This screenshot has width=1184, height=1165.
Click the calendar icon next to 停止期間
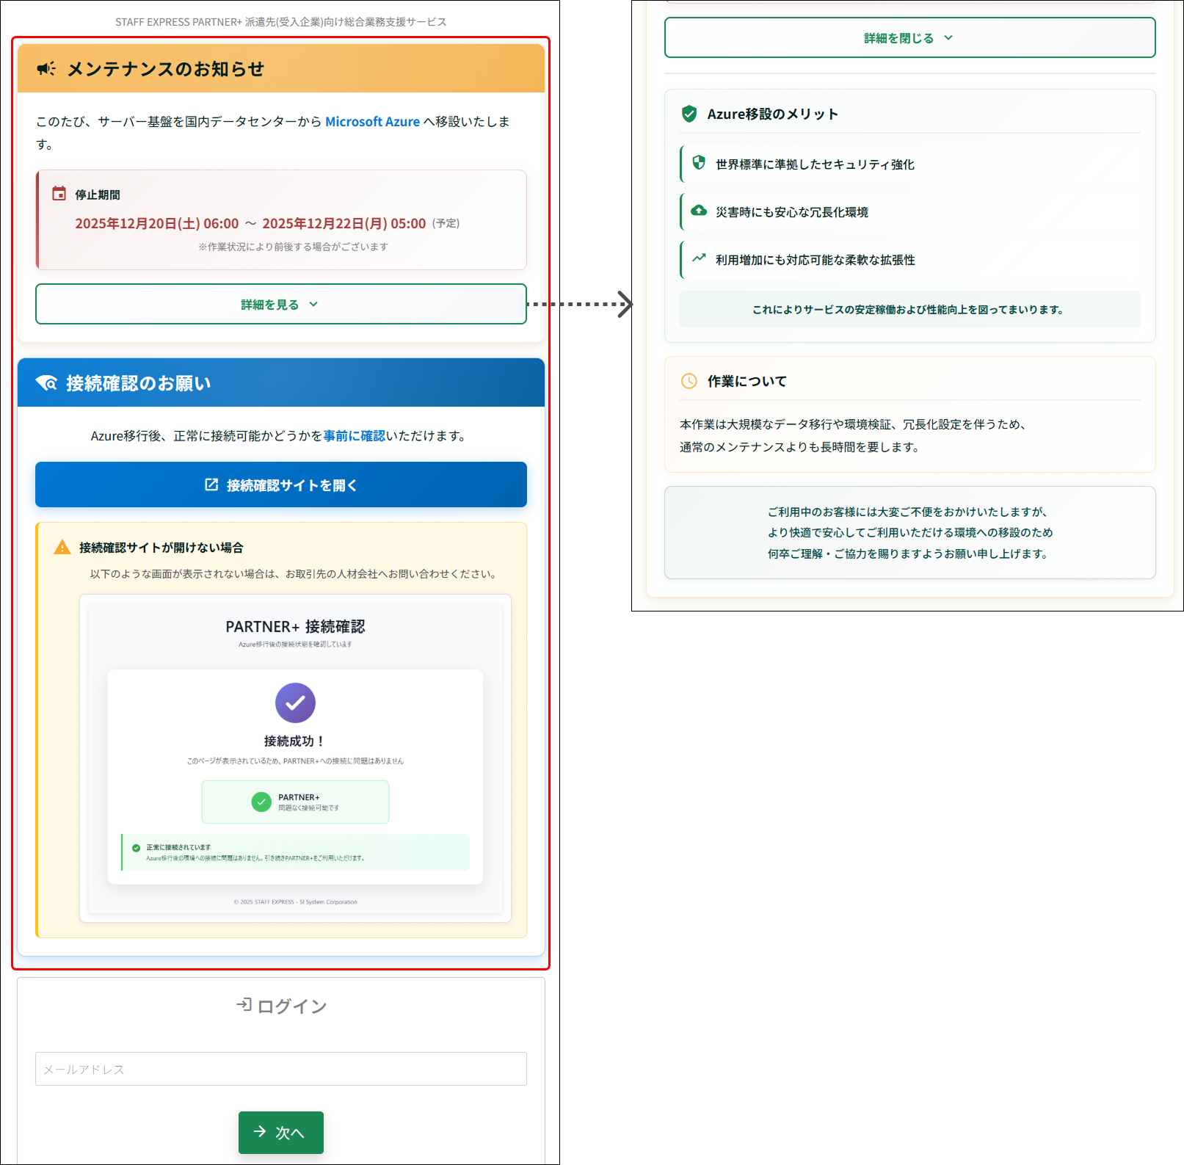[x=59, y=194]
